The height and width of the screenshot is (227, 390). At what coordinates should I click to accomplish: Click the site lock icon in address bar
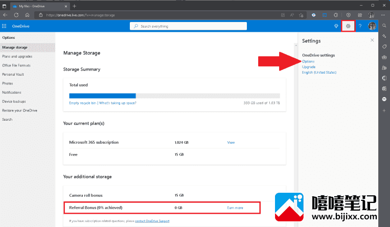[41, 15]
